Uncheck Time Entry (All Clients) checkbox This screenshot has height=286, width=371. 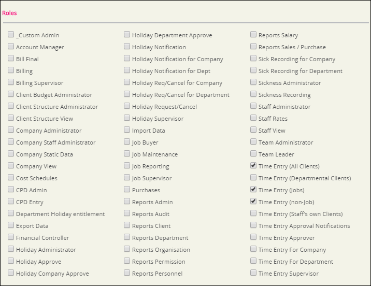(x=253, y=166)
